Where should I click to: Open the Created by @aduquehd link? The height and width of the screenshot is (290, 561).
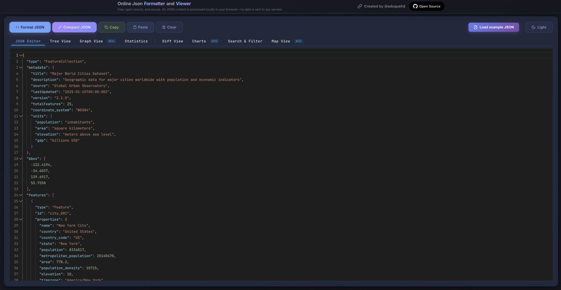point(381,6)
